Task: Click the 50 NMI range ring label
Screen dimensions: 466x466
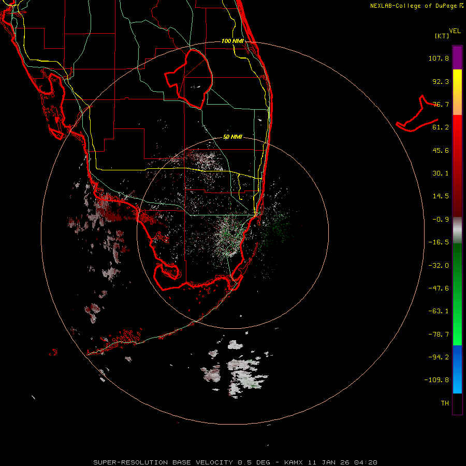Action: [x=232, y=137]
